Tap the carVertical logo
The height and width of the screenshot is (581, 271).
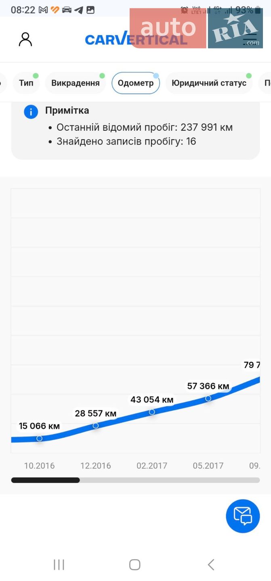point(136,39)
